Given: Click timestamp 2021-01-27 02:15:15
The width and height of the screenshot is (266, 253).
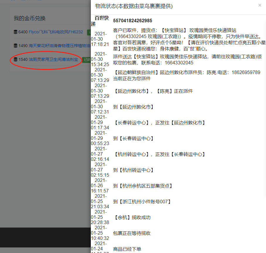Looking at the screenshot, I should coord(100,170).
